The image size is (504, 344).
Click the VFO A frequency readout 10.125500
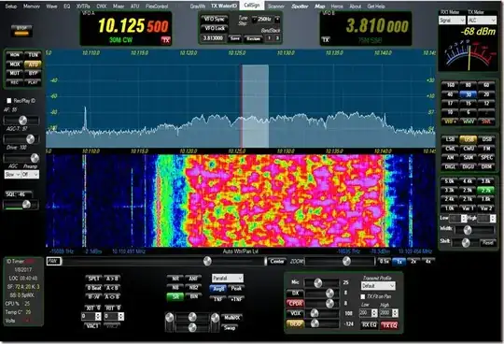pyautogui.click(x=133, y=25)
